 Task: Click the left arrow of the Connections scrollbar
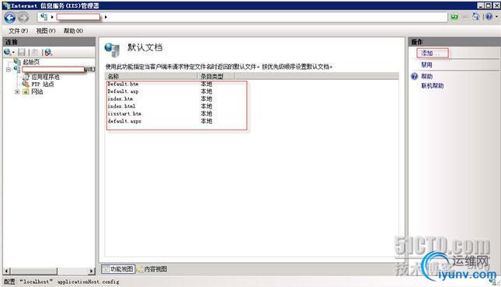click(x=7, y=271)
